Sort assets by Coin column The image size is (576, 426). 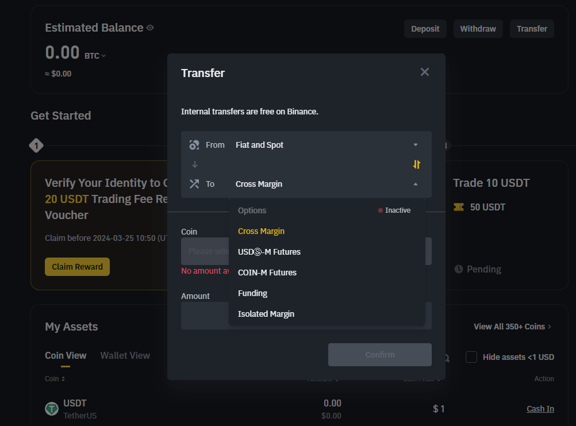pos(55,379)
